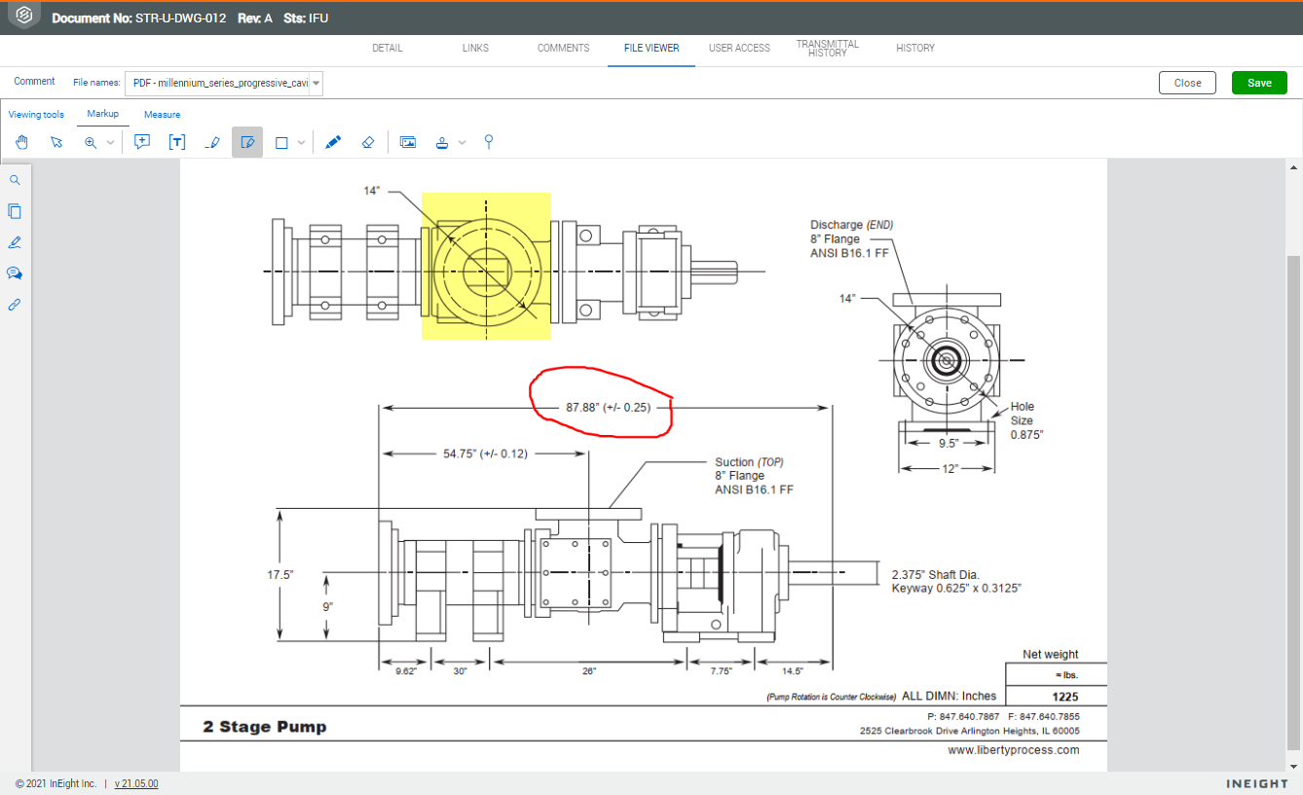This screenshot has height=795, width=1303.
Task: Toggle the active area highlight tool
Action: (x=247, y=142)
